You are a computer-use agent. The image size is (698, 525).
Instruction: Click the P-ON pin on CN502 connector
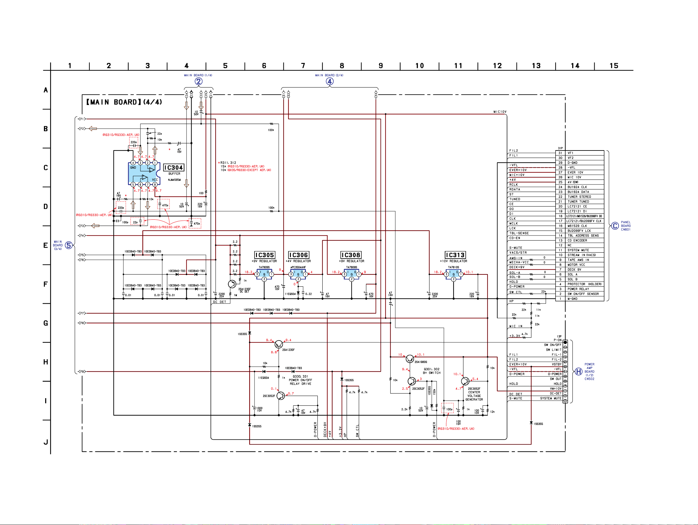tap(565, 342)
